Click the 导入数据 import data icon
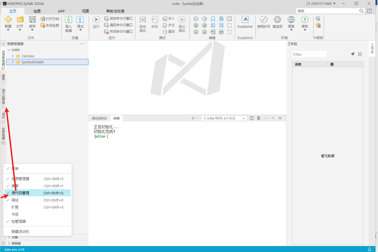378x252 pixels. coord(69,20)
